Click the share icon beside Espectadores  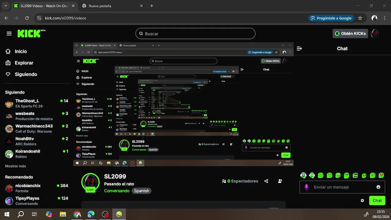(266, 181)
